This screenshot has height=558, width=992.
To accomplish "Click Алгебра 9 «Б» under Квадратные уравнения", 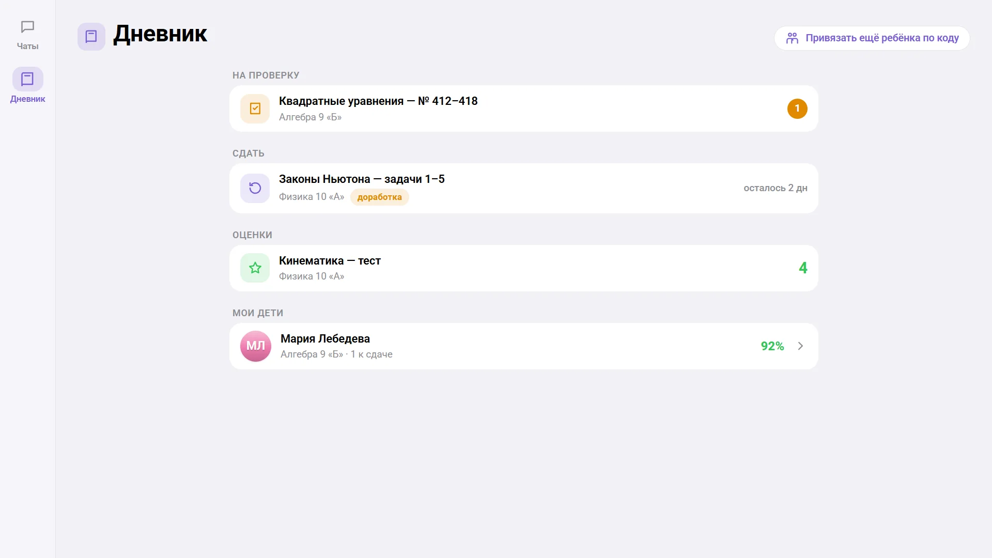I will (x=310, y=117).
